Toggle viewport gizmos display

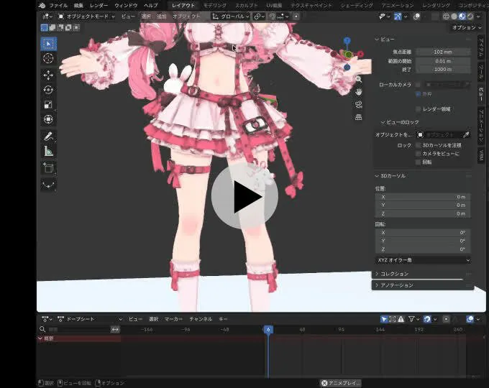click(398, 17)
